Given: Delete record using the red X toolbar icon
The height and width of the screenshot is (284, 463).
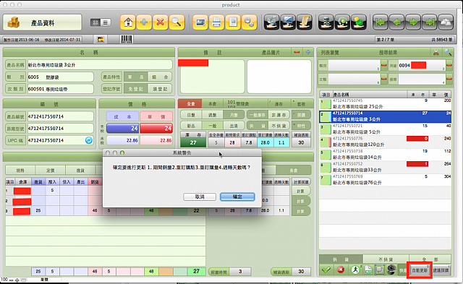Looking at the screenshot, I should click(161, 22).
